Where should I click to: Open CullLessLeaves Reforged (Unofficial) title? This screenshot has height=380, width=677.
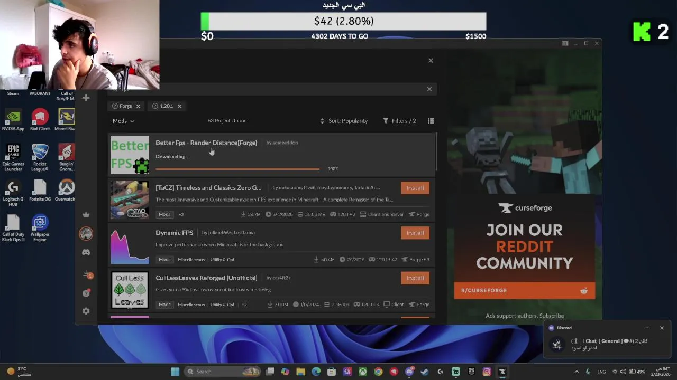coord(206,278)
